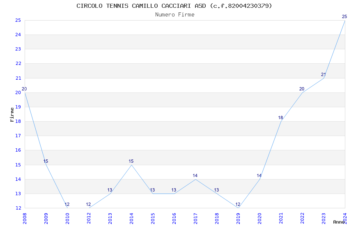Click the data label 12 for 2019

[x=238, y=204]
